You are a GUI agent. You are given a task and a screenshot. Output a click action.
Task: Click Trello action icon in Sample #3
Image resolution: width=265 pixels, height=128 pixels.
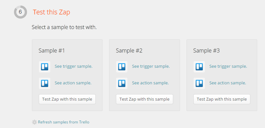click(x=199, y=83)
